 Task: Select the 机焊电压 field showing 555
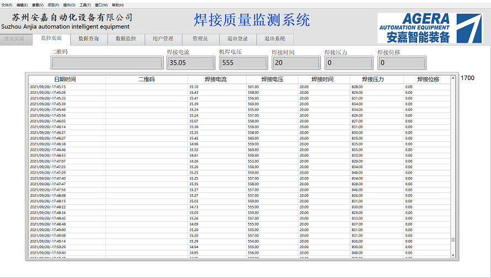(x=243, y=63)
